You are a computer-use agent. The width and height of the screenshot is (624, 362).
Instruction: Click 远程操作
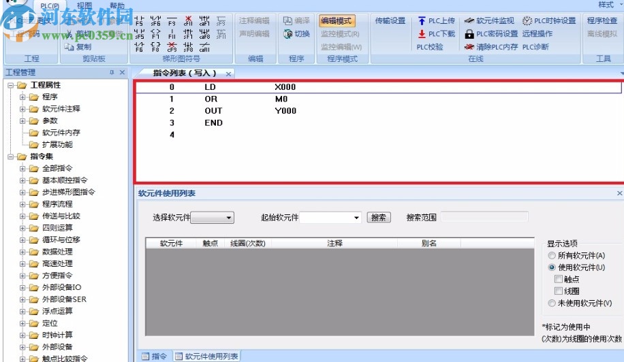(x=537, y=34)
